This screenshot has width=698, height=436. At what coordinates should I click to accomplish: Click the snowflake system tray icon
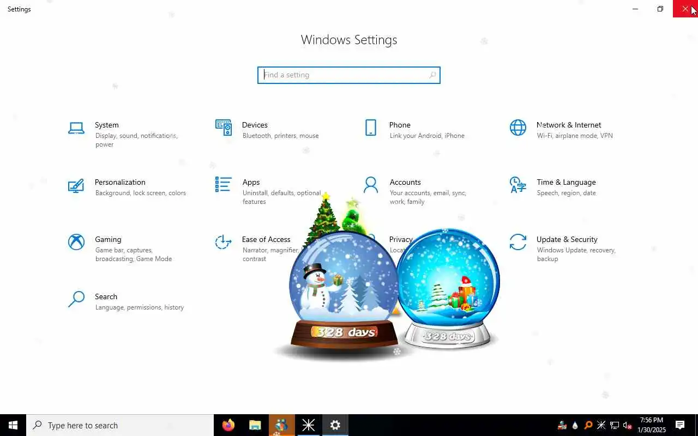click(601, 425)
